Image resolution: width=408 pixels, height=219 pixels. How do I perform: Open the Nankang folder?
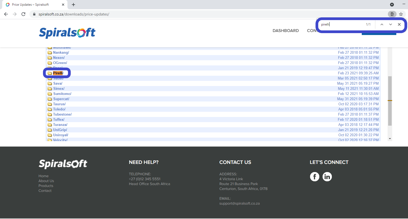(x=61, y=52)
